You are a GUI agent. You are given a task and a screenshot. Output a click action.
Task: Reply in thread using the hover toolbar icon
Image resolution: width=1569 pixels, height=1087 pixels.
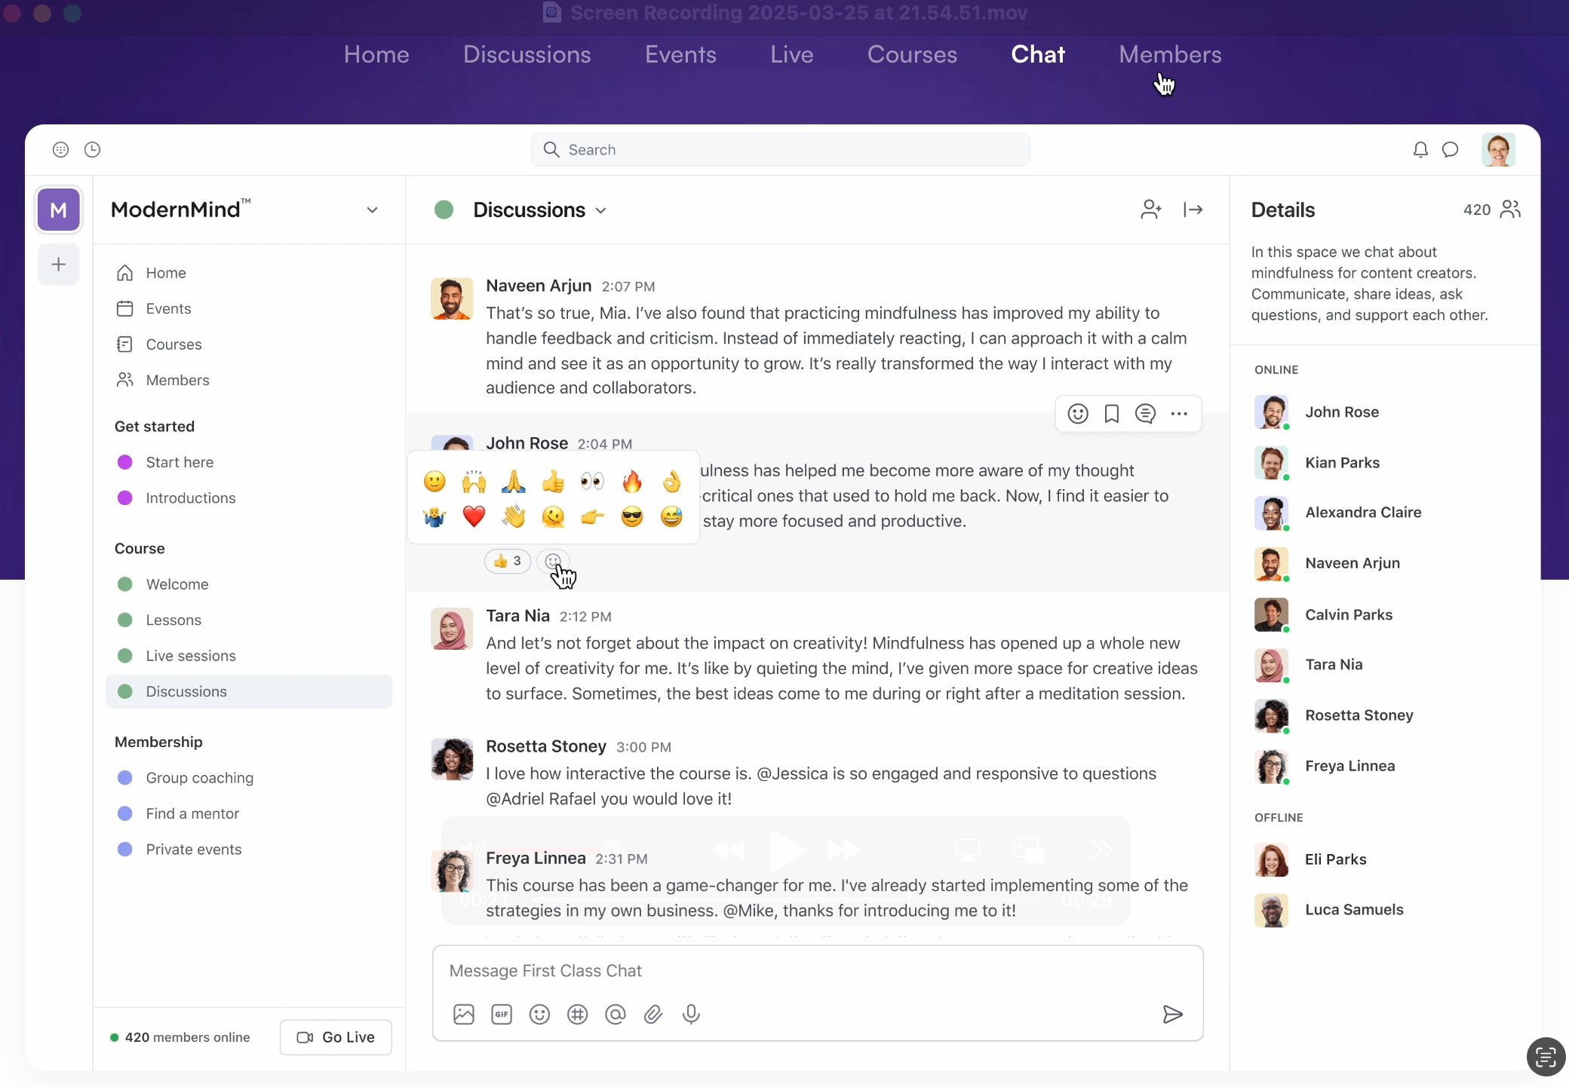(x=1145, y=414)
